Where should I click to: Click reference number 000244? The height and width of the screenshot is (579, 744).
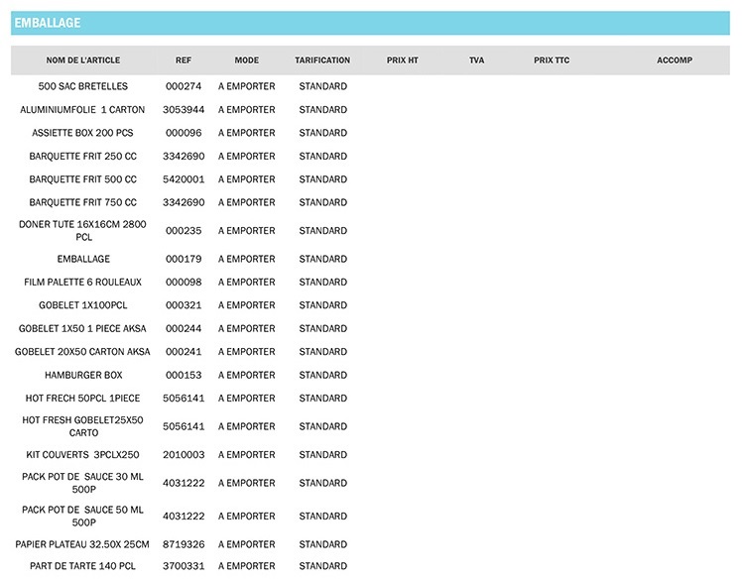point(184,328)
